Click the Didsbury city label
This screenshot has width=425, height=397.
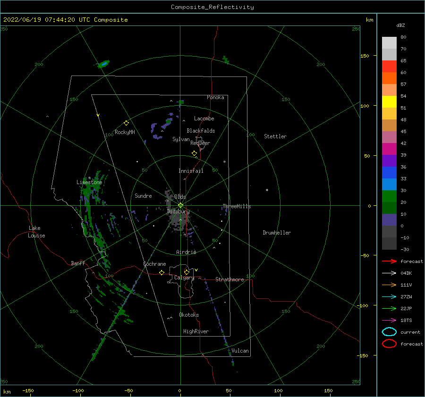pyautogui.click(x=178, y=211)
